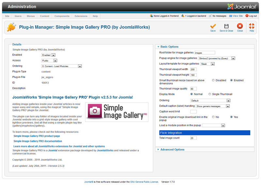Click the Flickr Integration section header
Screen dimensions: 261x188
205,133
